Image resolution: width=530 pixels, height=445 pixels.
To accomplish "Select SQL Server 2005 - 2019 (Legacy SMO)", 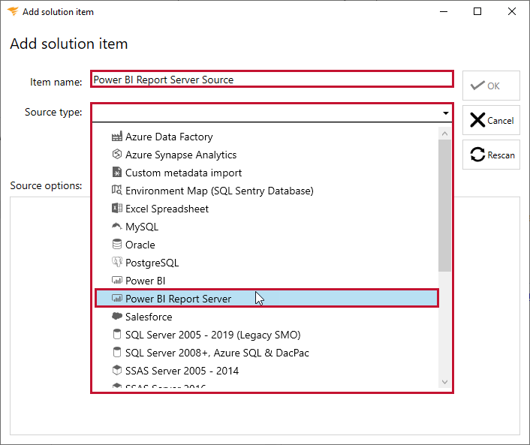I will [x=267, y=335].
